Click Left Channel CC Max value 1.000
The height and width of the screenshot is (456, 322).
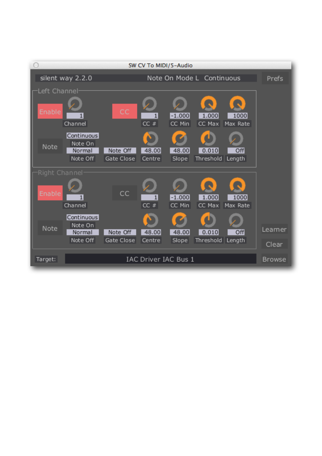tap(209, 116)
